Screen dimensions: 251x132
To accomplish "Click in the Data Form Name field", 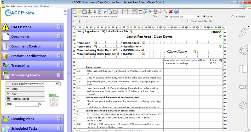I will pos(115,17).
